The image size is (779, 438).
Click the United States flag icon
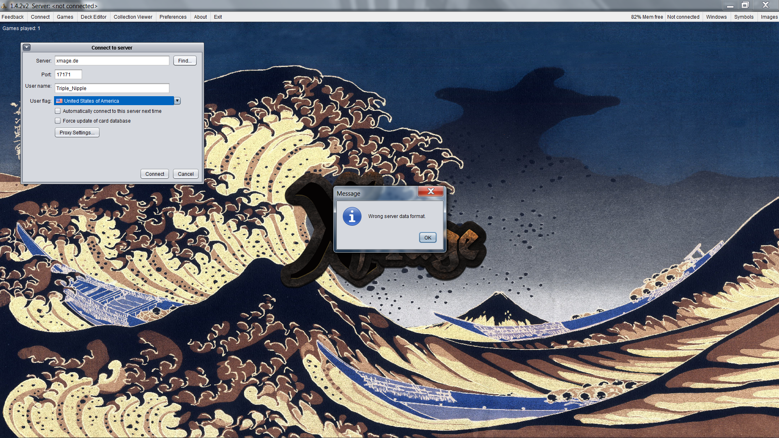click(59, 101)
